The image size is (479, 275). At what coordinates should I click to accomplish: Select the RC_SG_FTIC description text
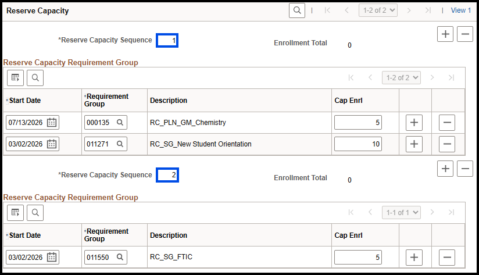pyautogui.click(x=171, y=257)
